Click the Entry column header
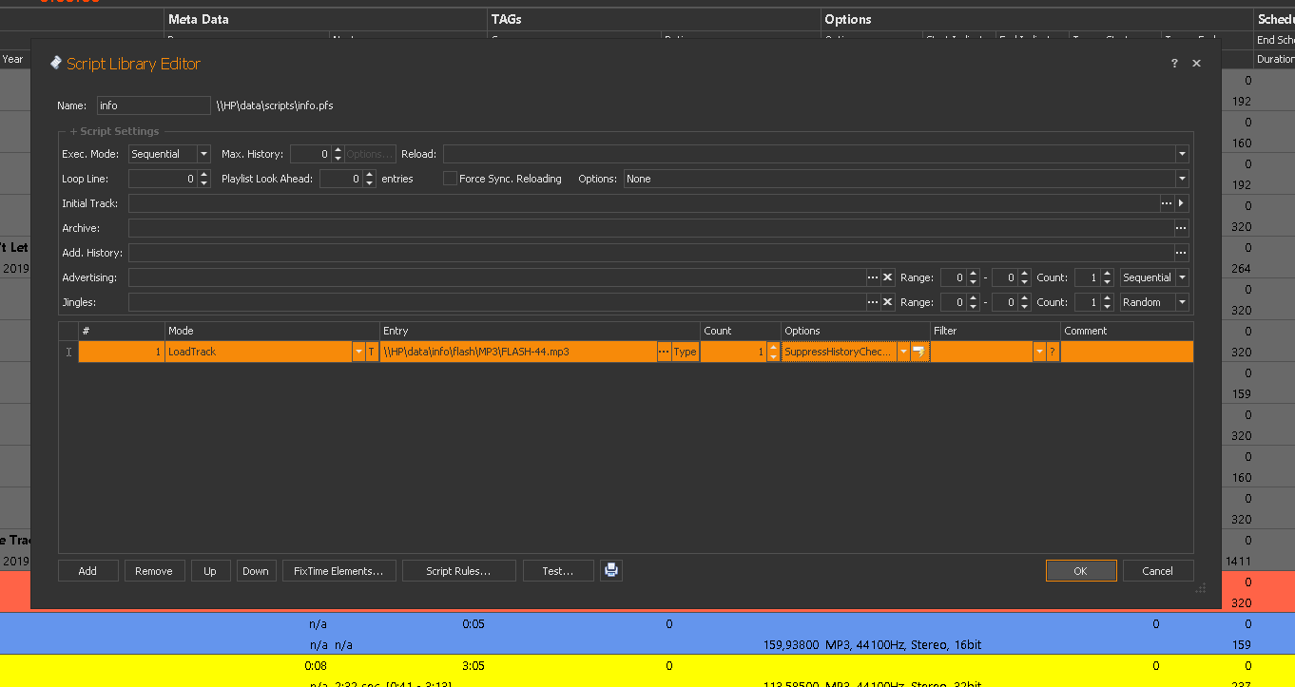Screen dimensions: 1295x687 tap(540, 331)
